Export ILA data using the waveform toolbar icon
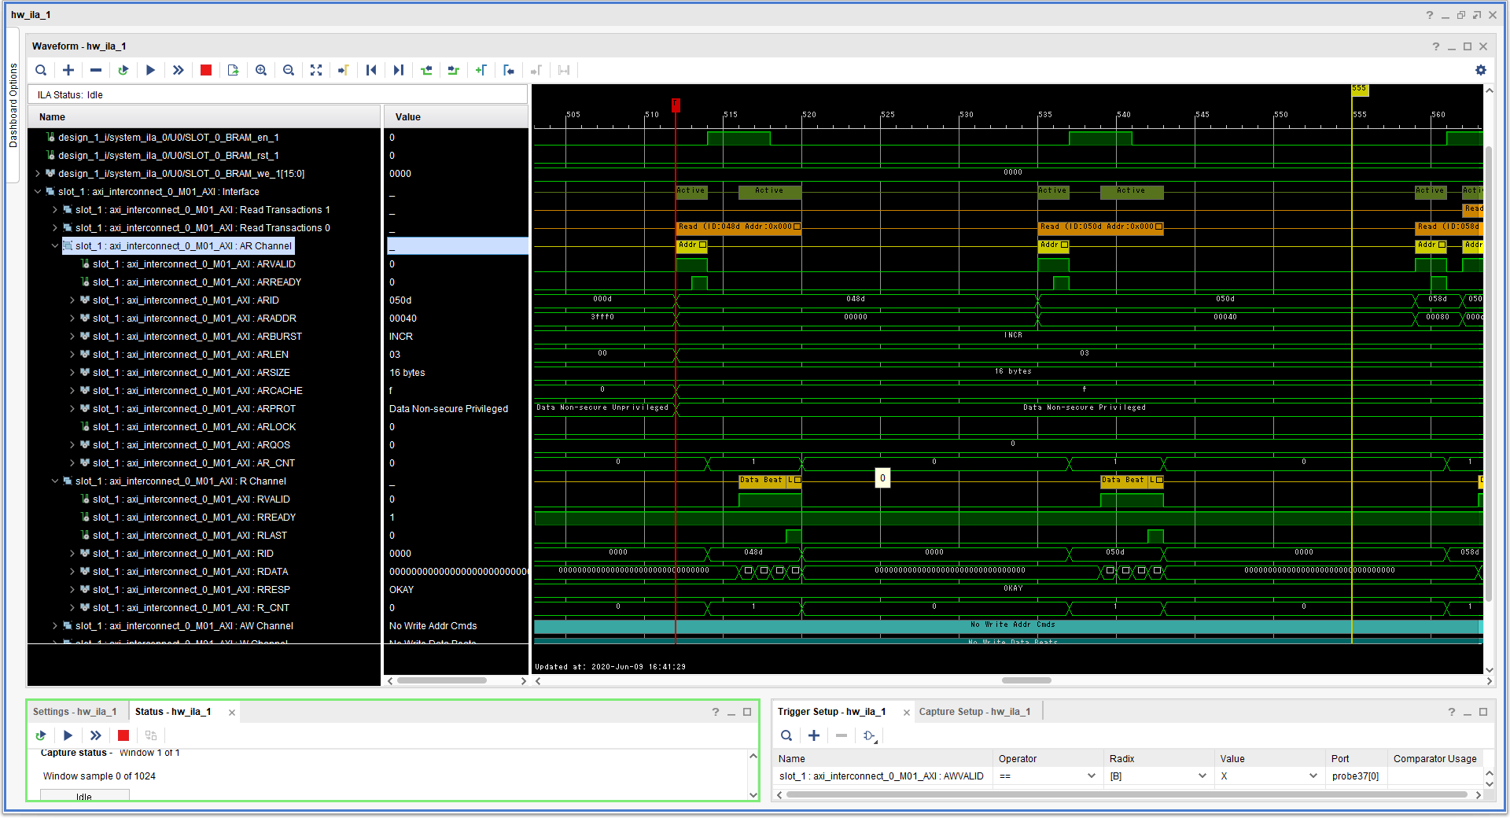Screen dimensions: 1510x818 pos(233,70)
